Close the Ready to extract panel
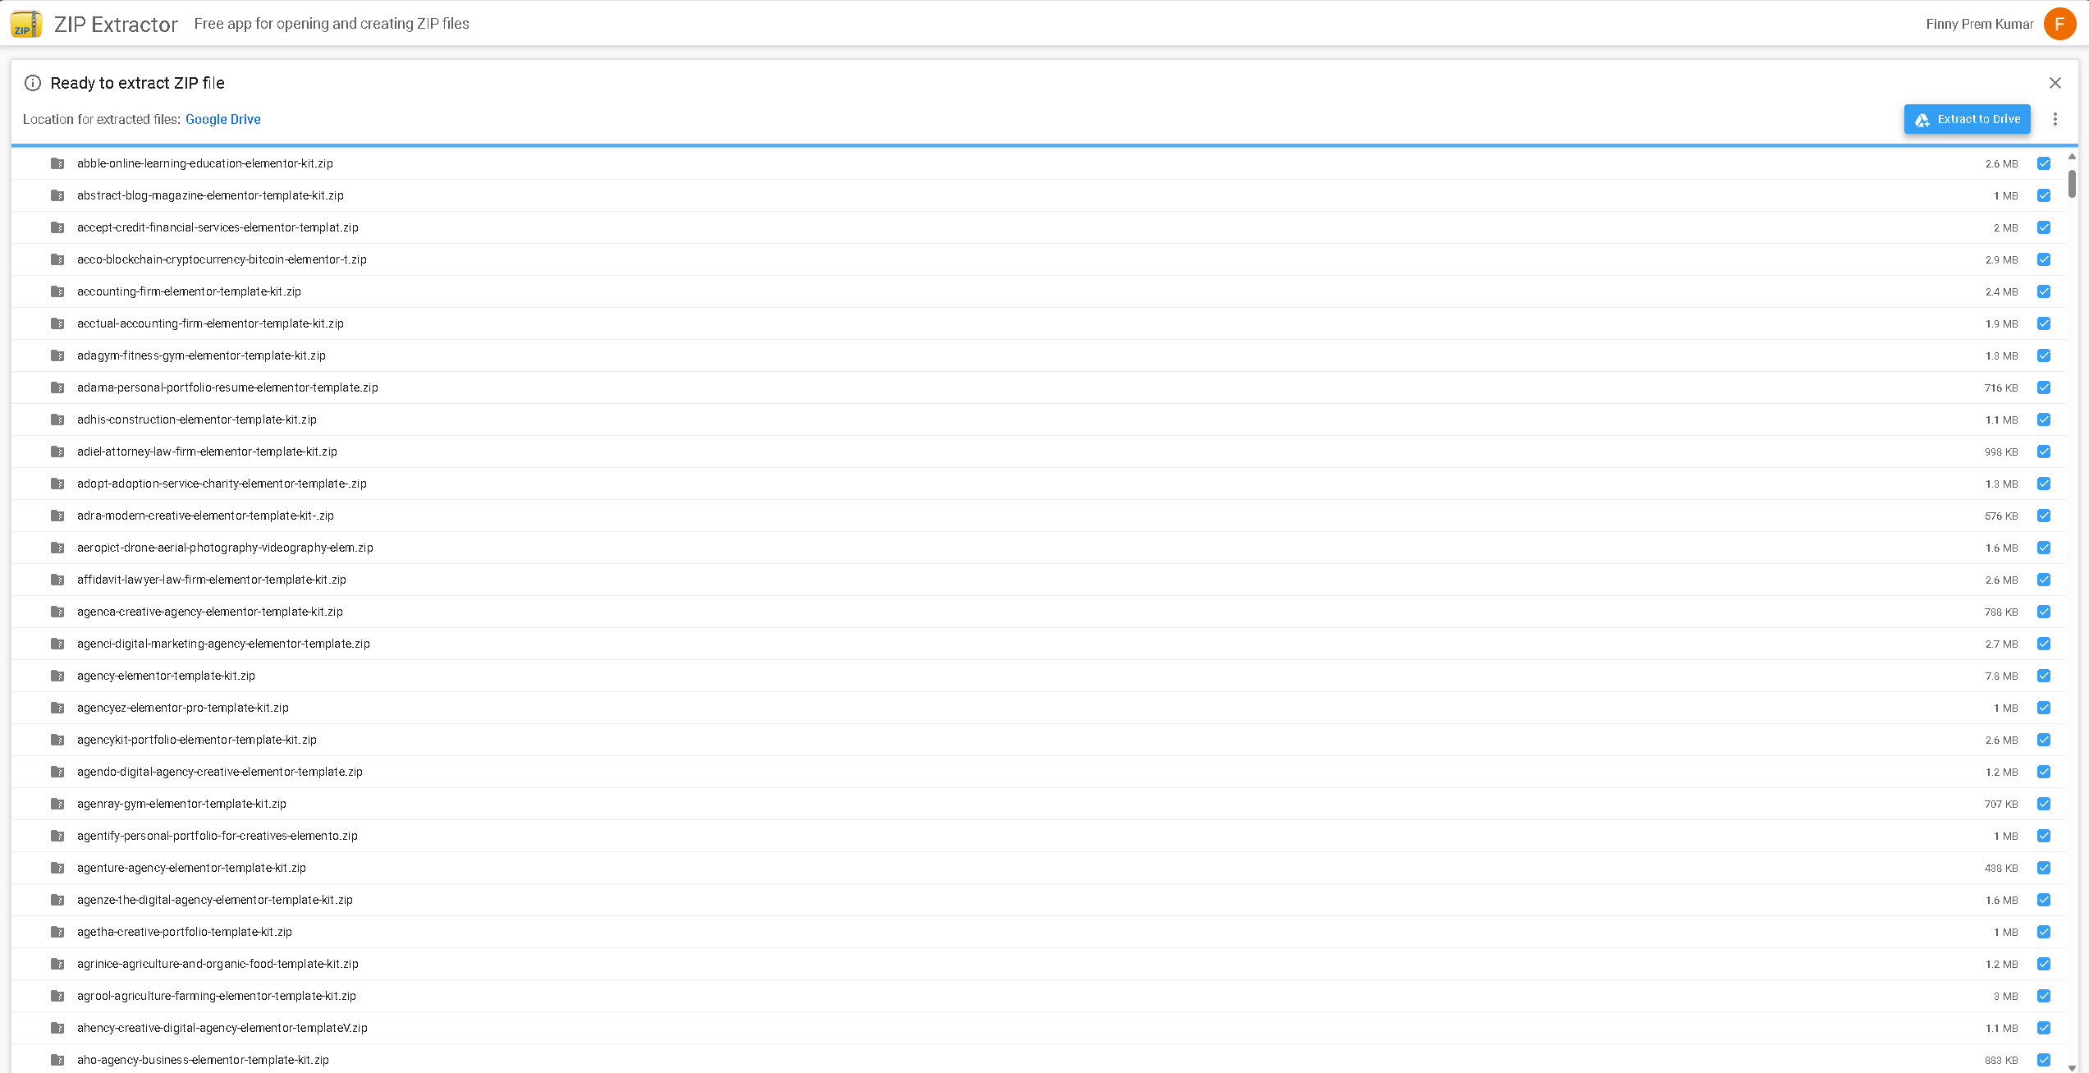This screenshot has width=2089, height=1073. [2055, 83]
